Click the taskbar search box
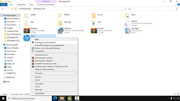The image size is (180, 101). 29,98
